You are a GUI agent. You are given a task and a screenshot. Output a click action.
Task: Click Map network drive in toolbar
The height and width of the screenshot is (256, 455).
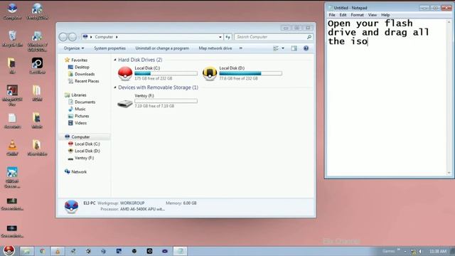click(x=215, y=48)
